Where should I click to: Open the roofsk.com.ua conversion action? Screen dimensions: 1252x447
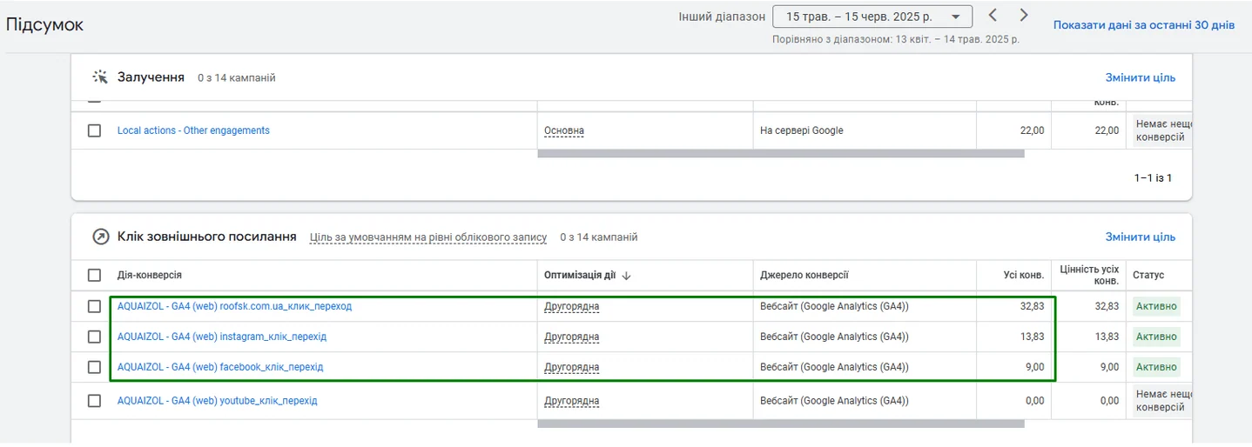pyautogui.click(x=234, y=306)
